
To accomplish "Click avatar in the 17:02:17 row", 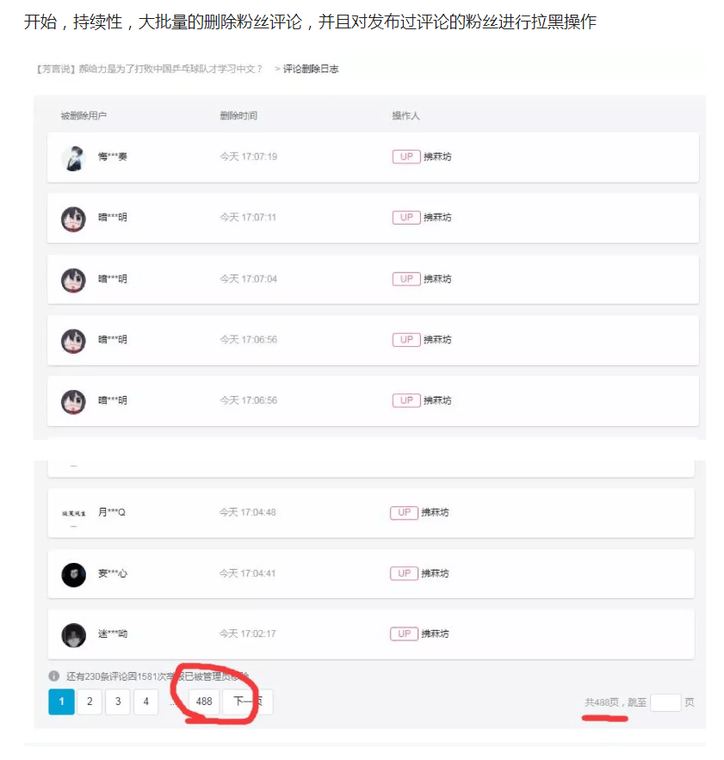I will point(73,635).
